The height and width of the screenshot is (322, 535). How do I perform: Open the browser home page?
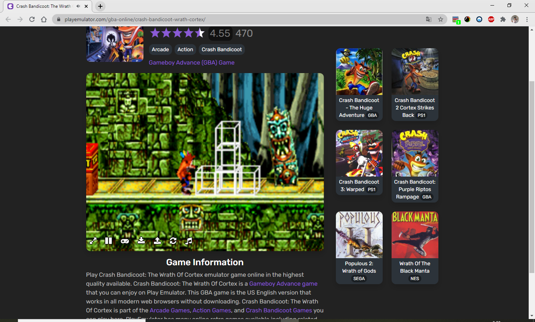(x=44, y=19)
